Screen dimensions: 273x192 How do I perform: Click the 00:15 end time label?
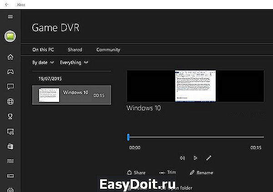point(256,147)
